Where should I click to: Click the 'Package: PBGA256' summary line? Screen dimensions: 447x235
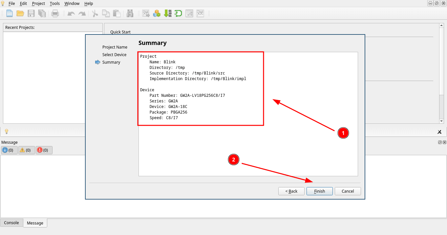coord(168,112)
